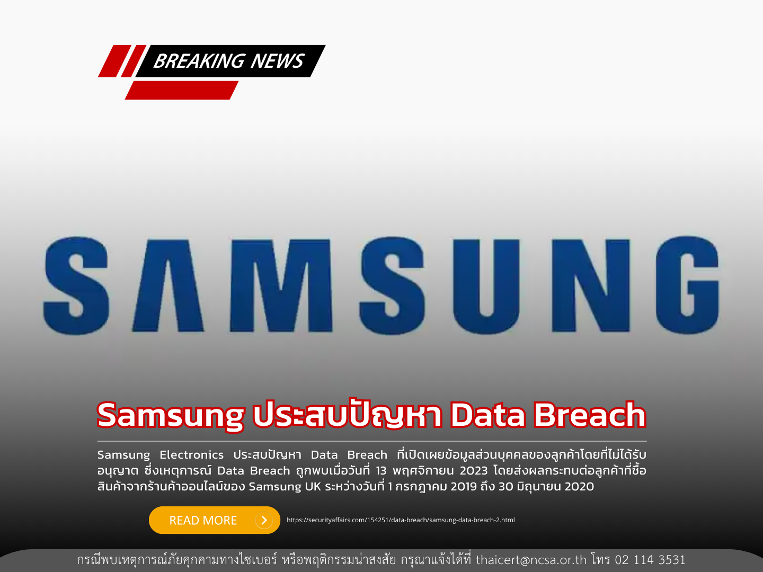Click the thaicert@ncsa.or.th email address
The width and height of the screenshot is (763, 572).
pos(531,560)
